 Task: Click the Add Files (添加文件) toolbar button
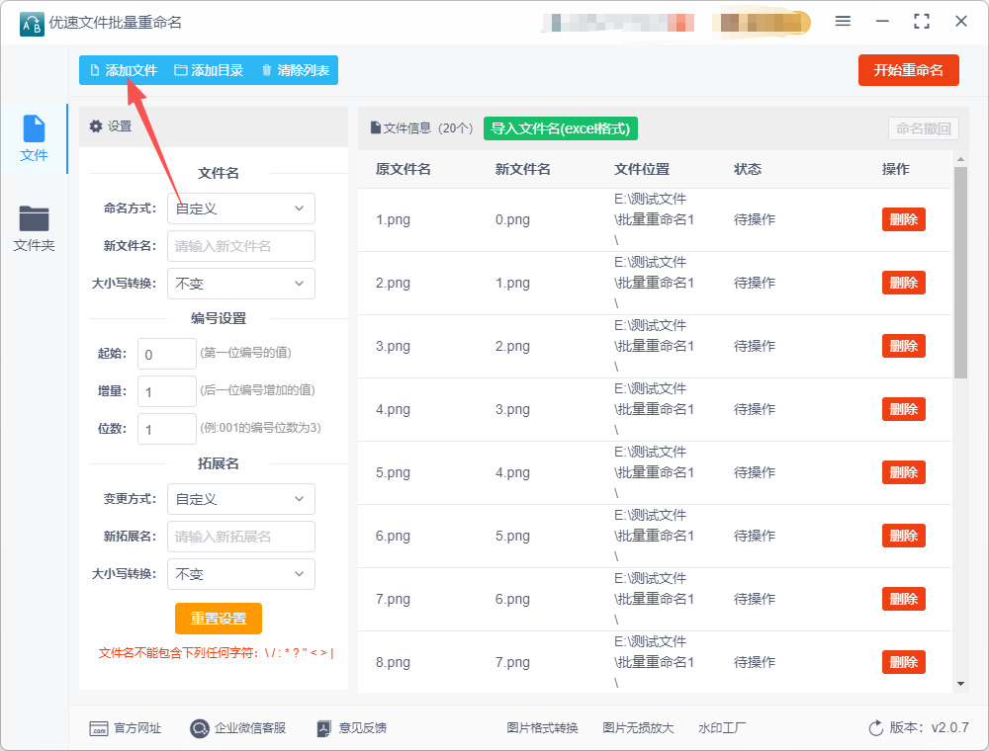pyautogui.click(x=124, y=70)
